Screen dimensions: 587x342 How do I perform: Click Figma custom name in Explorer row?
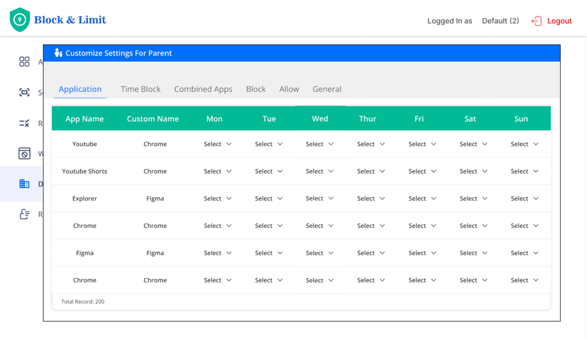pos(155,199)
